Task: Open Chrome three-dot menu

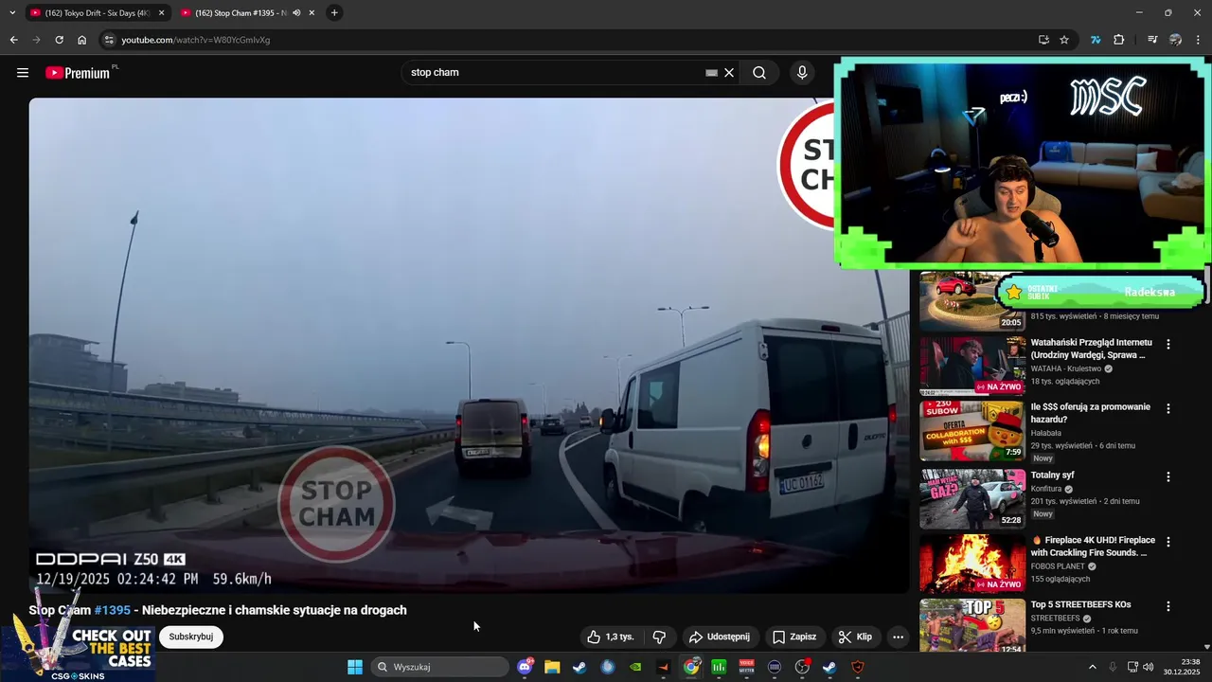Action: click(1199, 40)
